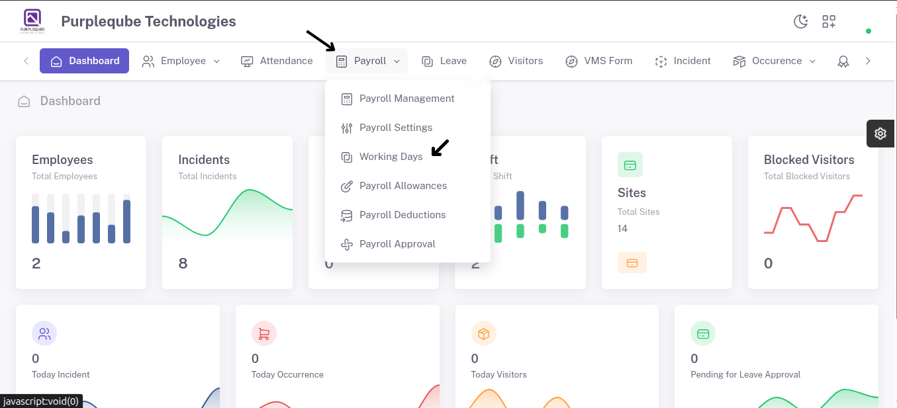Click Working Days copy icon
This screenshot has height=408, width=897.
[347, 157]
